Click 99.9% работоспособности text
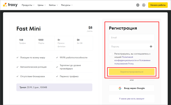The height and width of the screenshot is (105, 171). pyautogui.click(x=74, y=58)
